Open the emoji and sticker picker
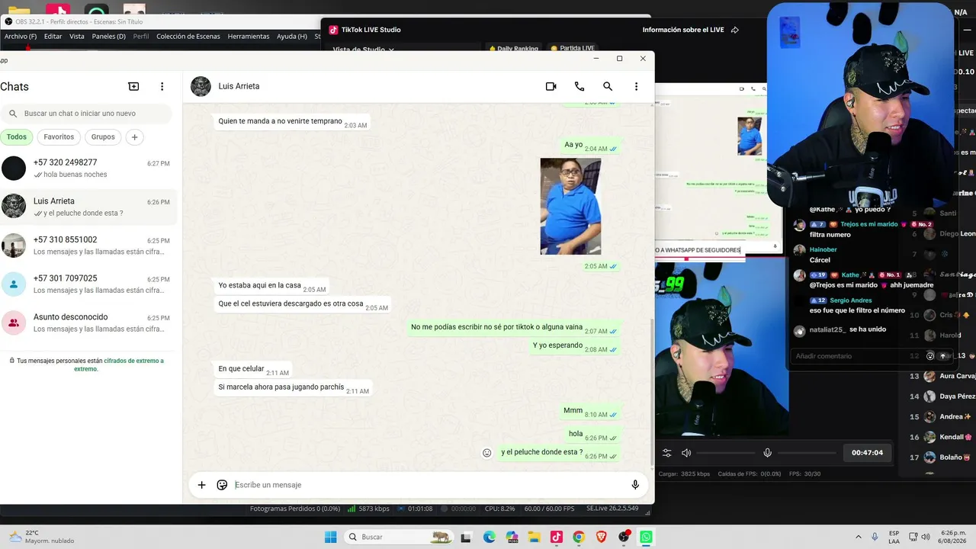The image size is (976, 549). [222, 485]
